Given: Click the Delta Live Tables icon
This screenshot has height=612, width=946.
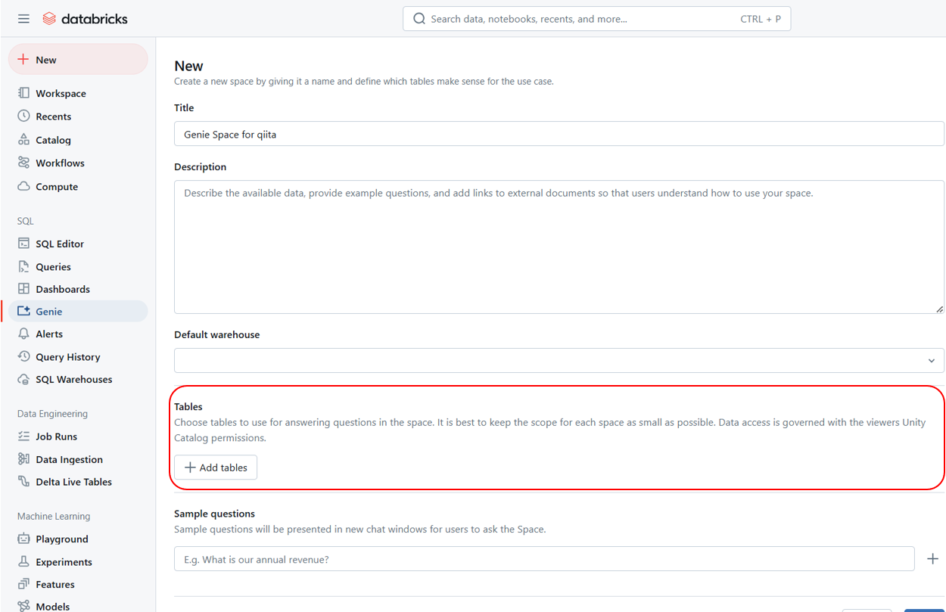Looking at the screenshot, I should click(23, 481).
